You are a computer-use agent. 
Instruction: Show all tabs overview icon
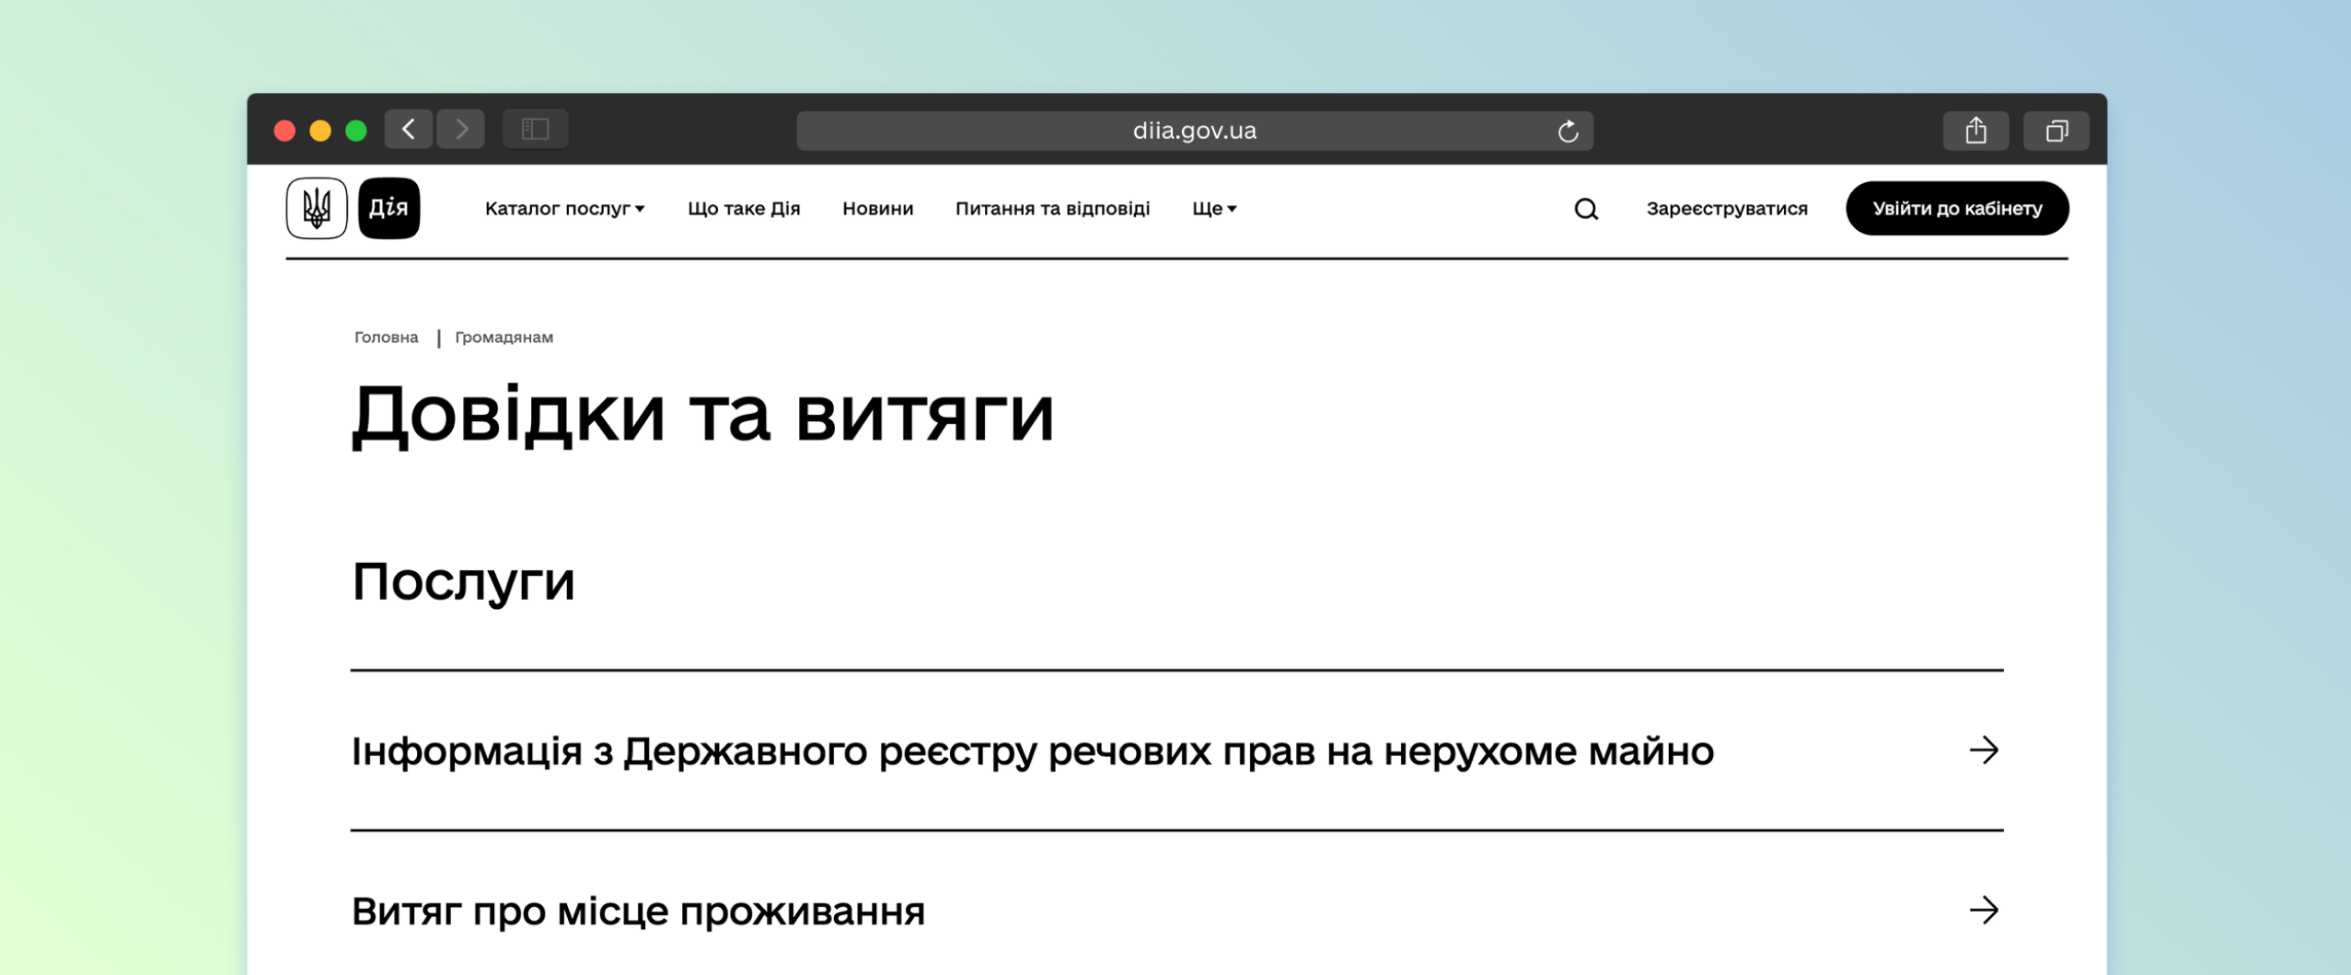[2056, 132]
